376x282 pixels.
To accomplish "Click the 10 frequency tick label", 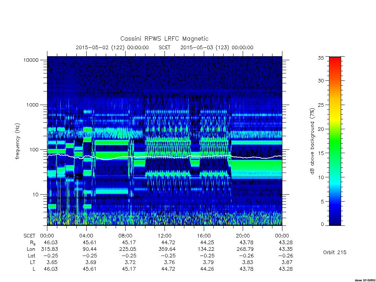I will 36,195.
